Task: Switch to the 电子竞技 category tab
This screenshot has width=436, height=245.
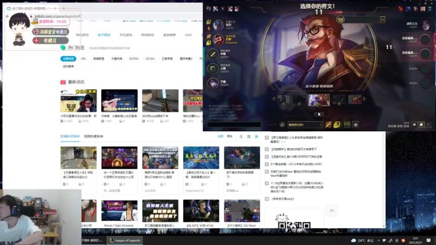Action: point(104,35)
